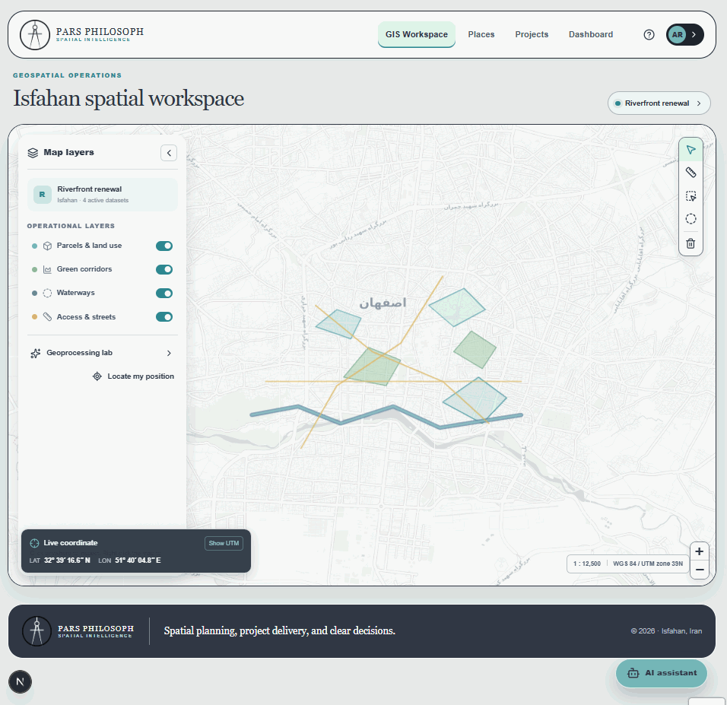This screenshot has width=727, height=705.
Task: Click the AR user avatar
Action: (x=678, y=35)
